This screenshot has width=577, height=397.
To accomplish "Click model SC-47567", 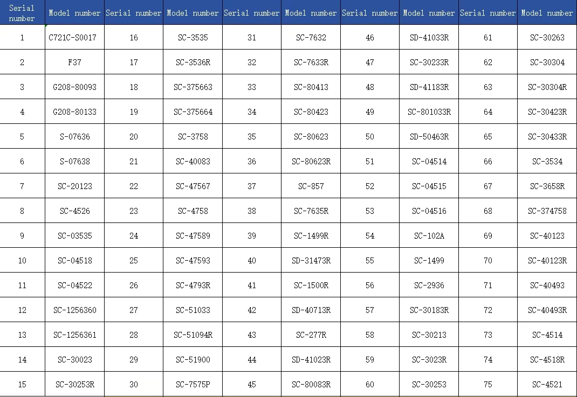I will [193, 186].
